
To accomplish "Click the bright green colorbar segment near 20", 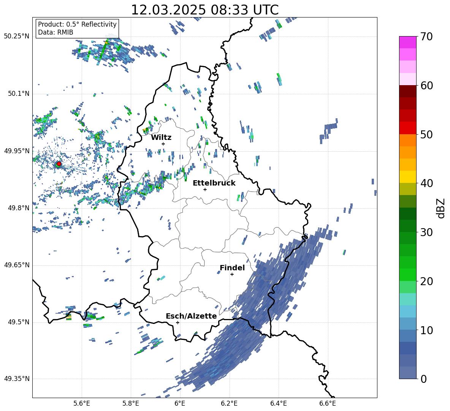I will (x=407, y=275).
